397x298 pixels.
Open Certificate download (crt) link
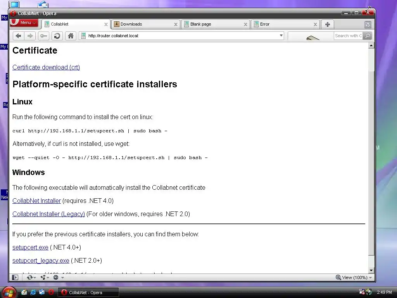46,68
